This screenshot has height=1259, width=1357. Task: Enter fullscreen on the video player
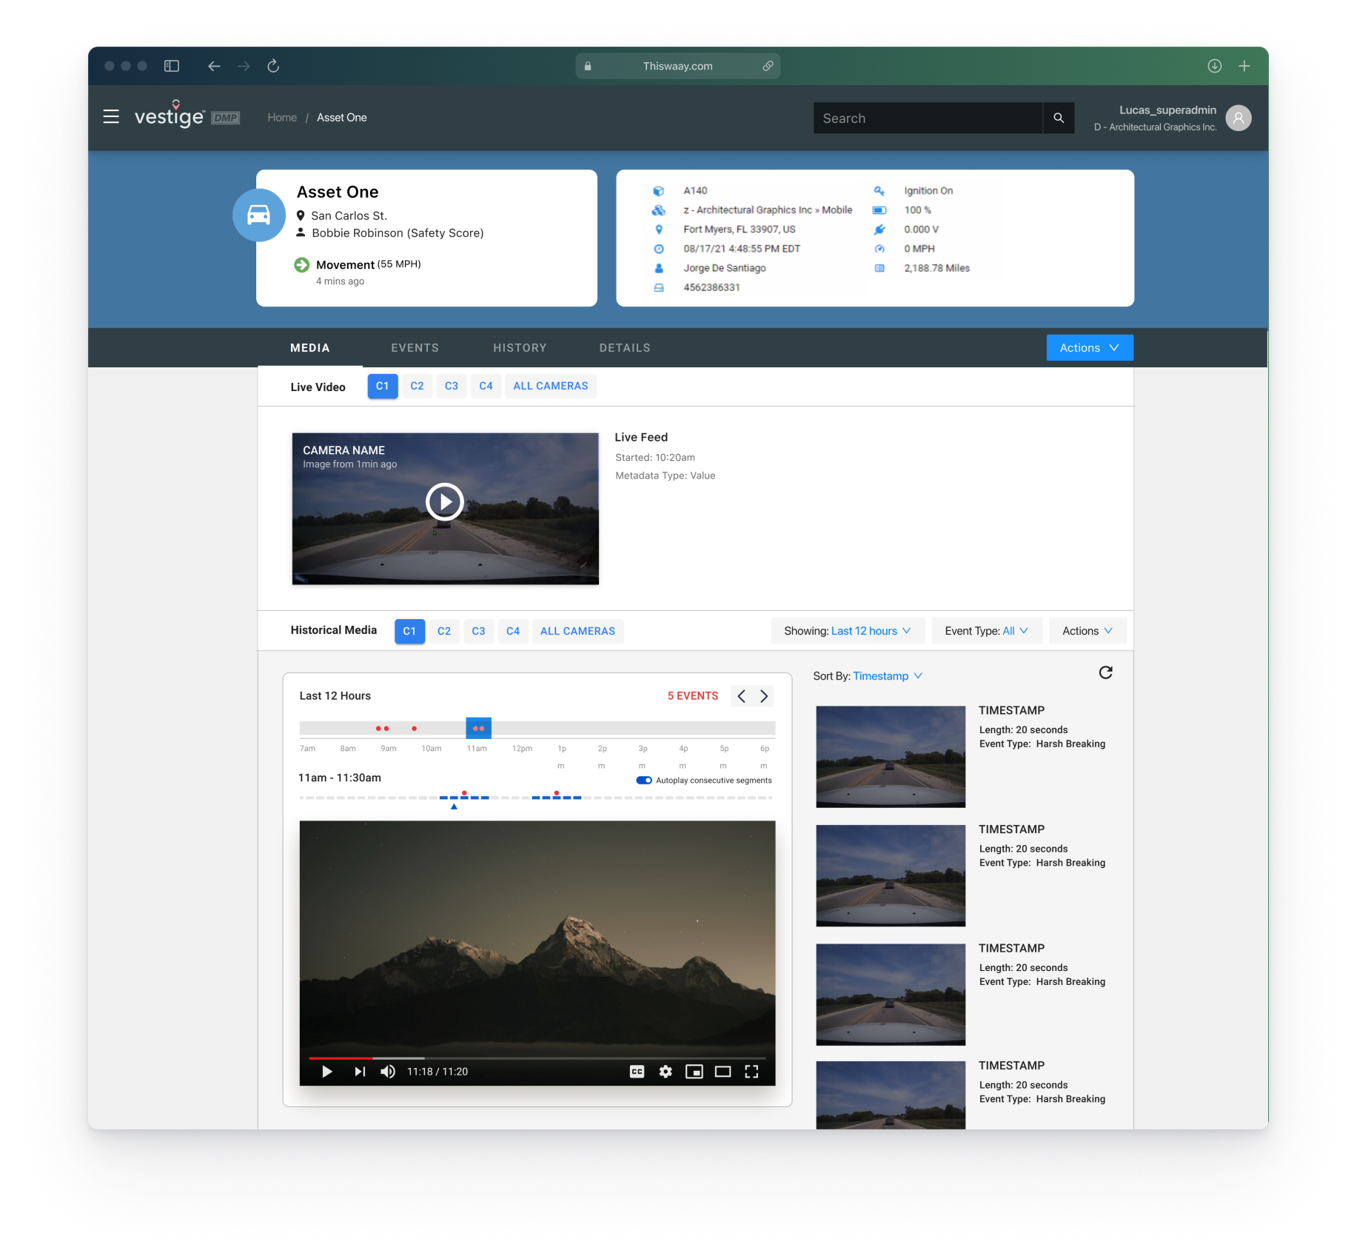pyautogui.click(x=751, y=1072)
